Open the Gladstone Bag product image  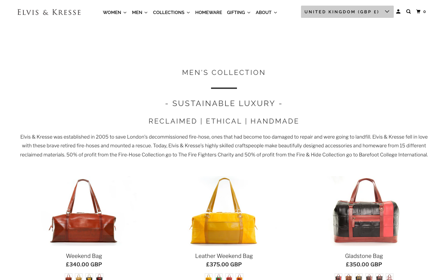[364, 211]
